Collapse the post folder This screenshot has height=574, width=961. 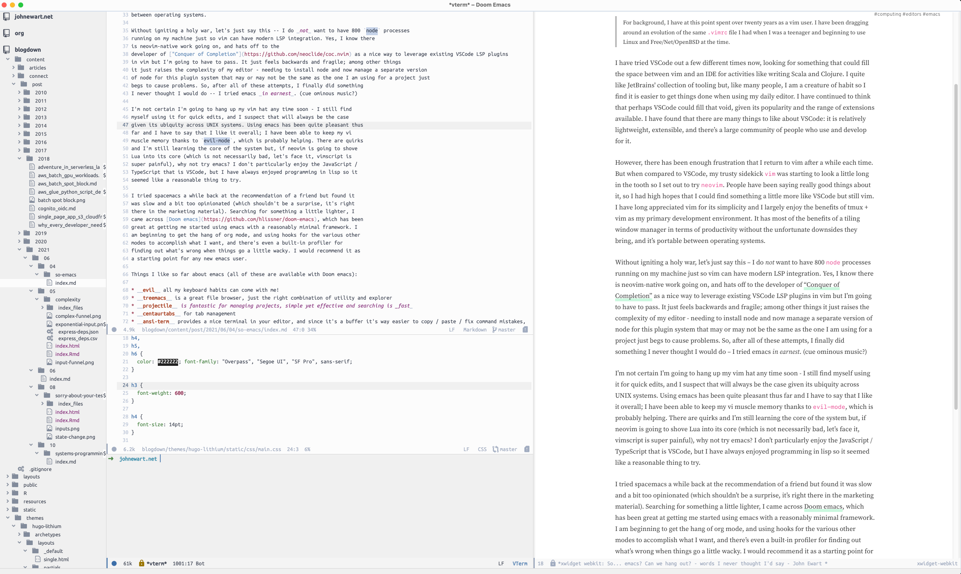[13, 84]
